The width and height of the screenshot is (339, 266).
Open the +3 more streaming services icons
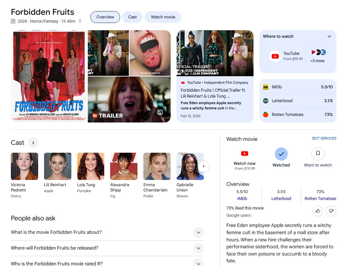click(x=318, y=52)
